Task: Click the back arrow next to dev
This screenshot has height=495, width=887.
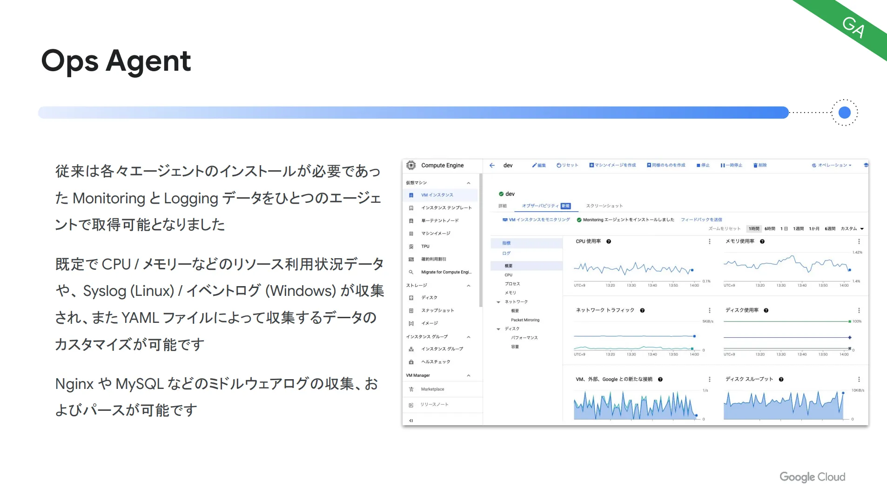Action: pos(492,165)
